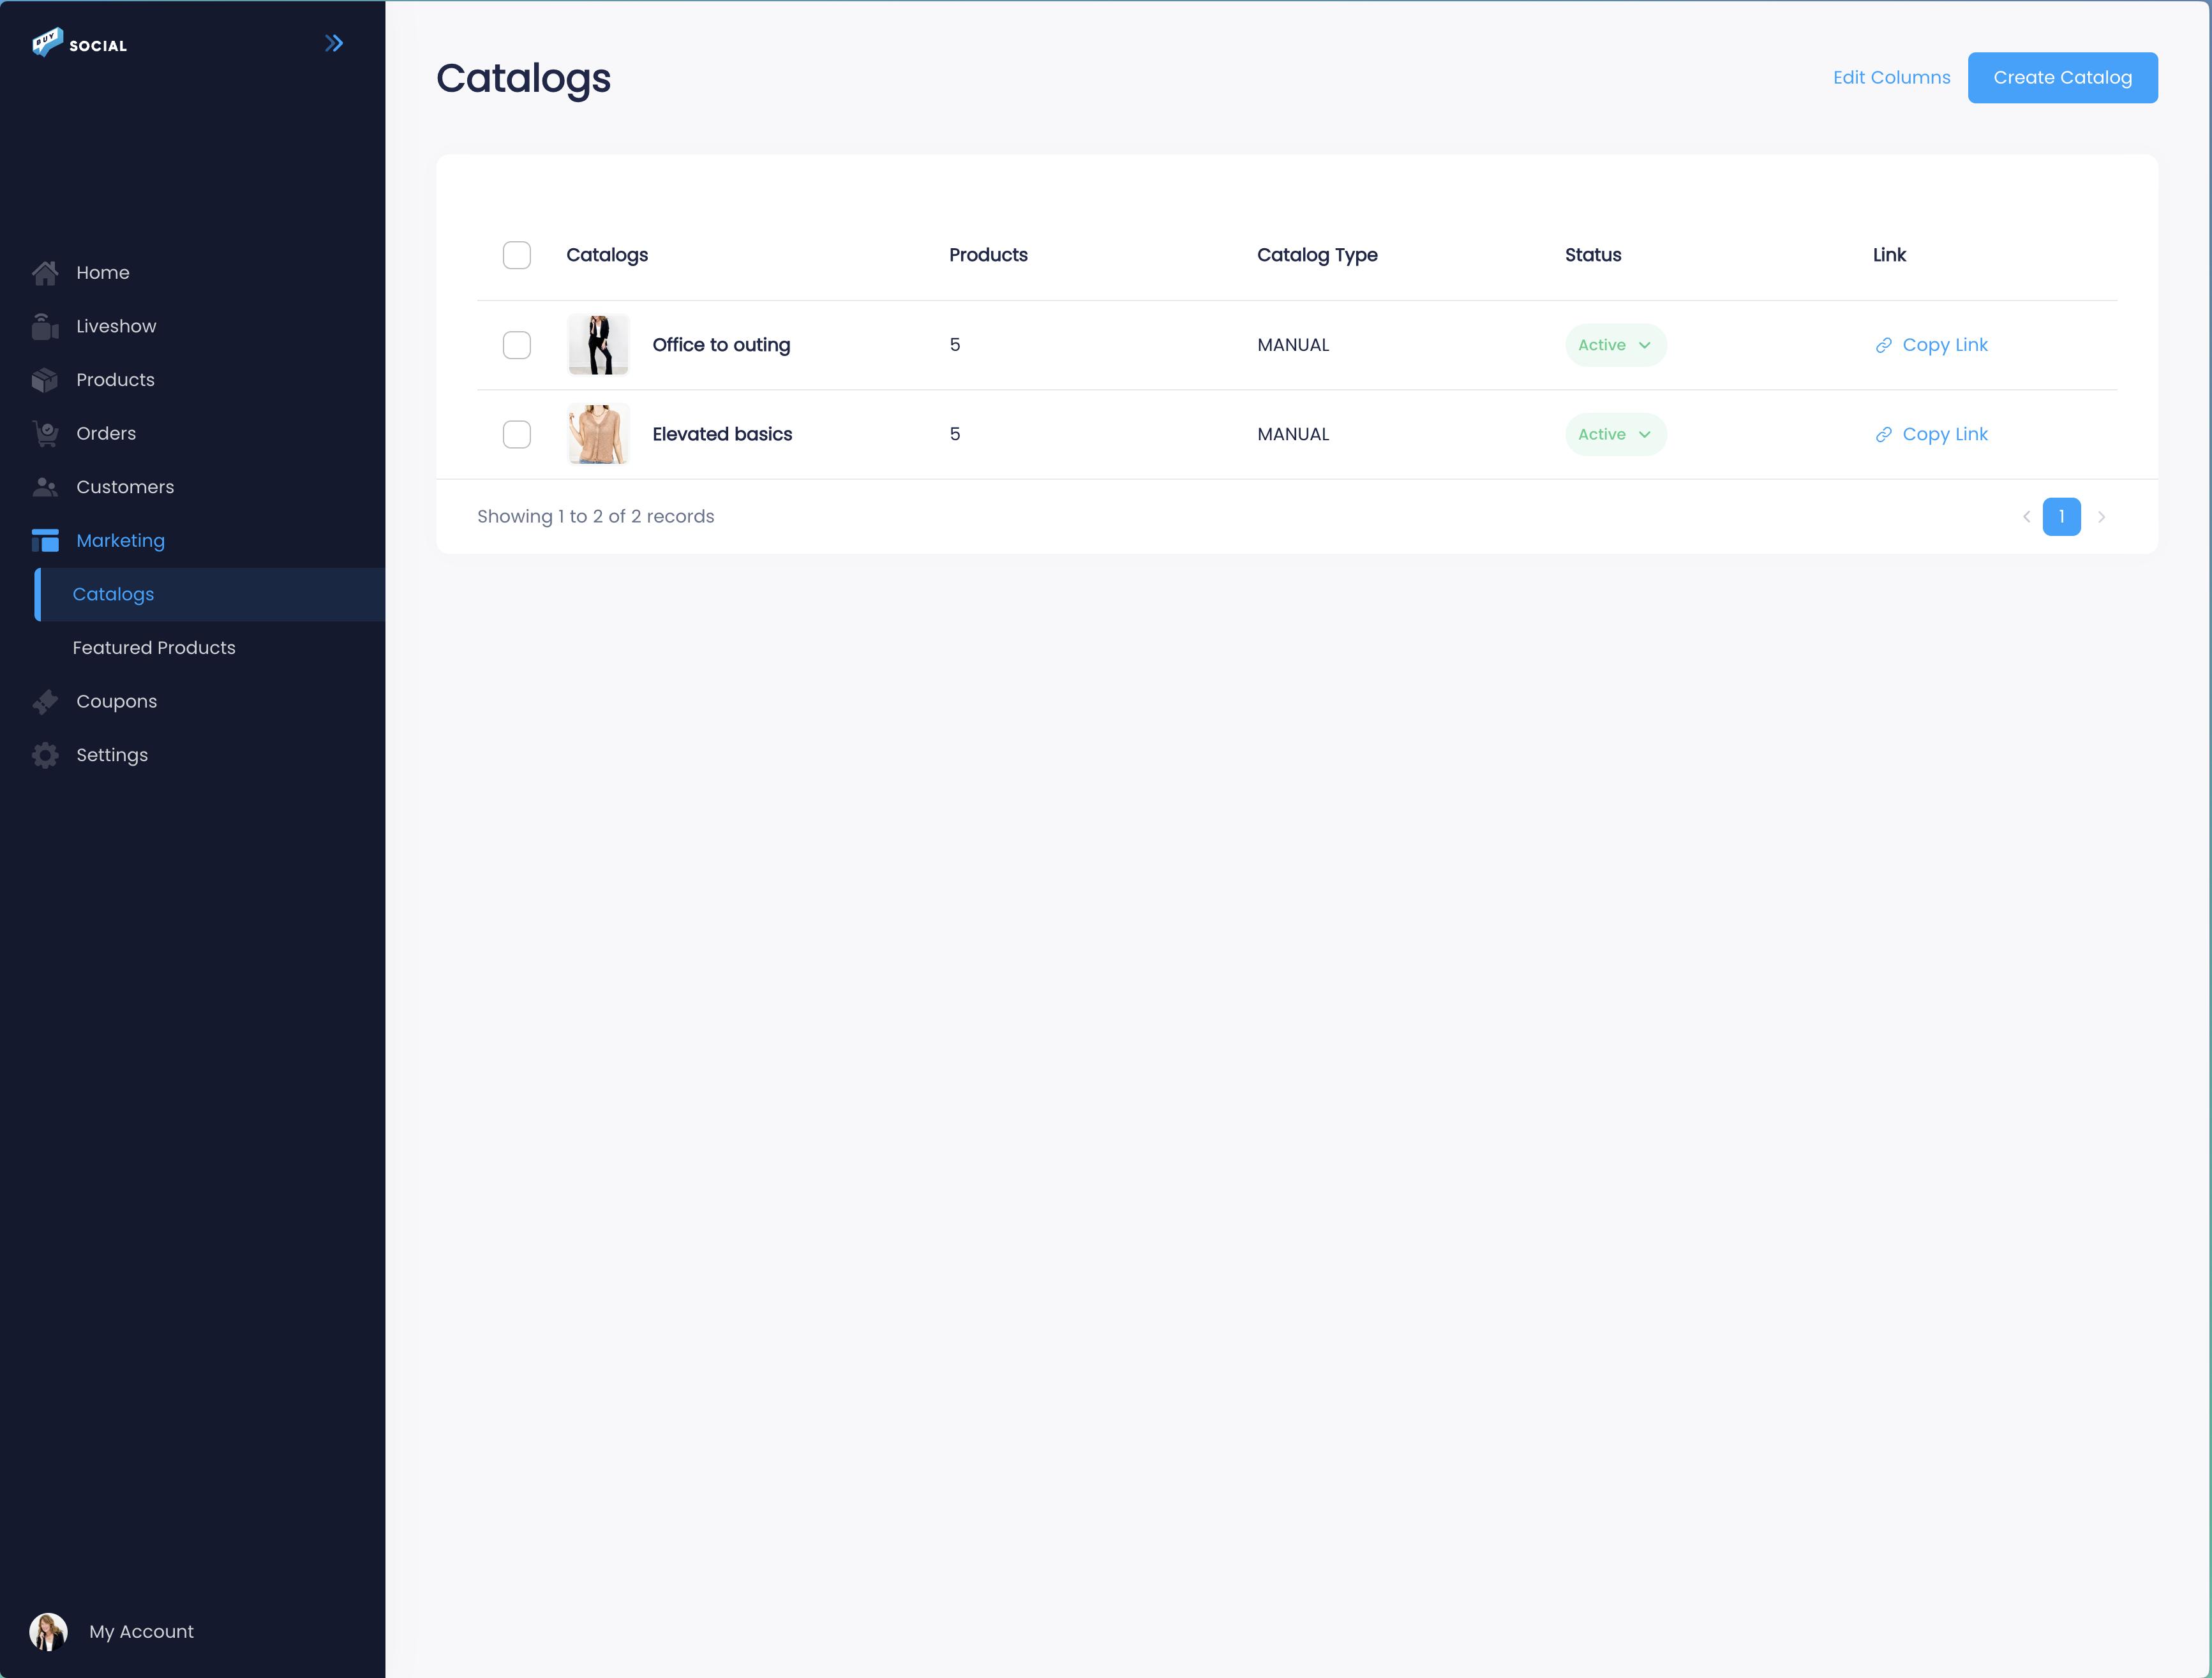The image size is (2212, 1678).
Task: Open the Office to outing thumbnail
Action: point(597,344)
